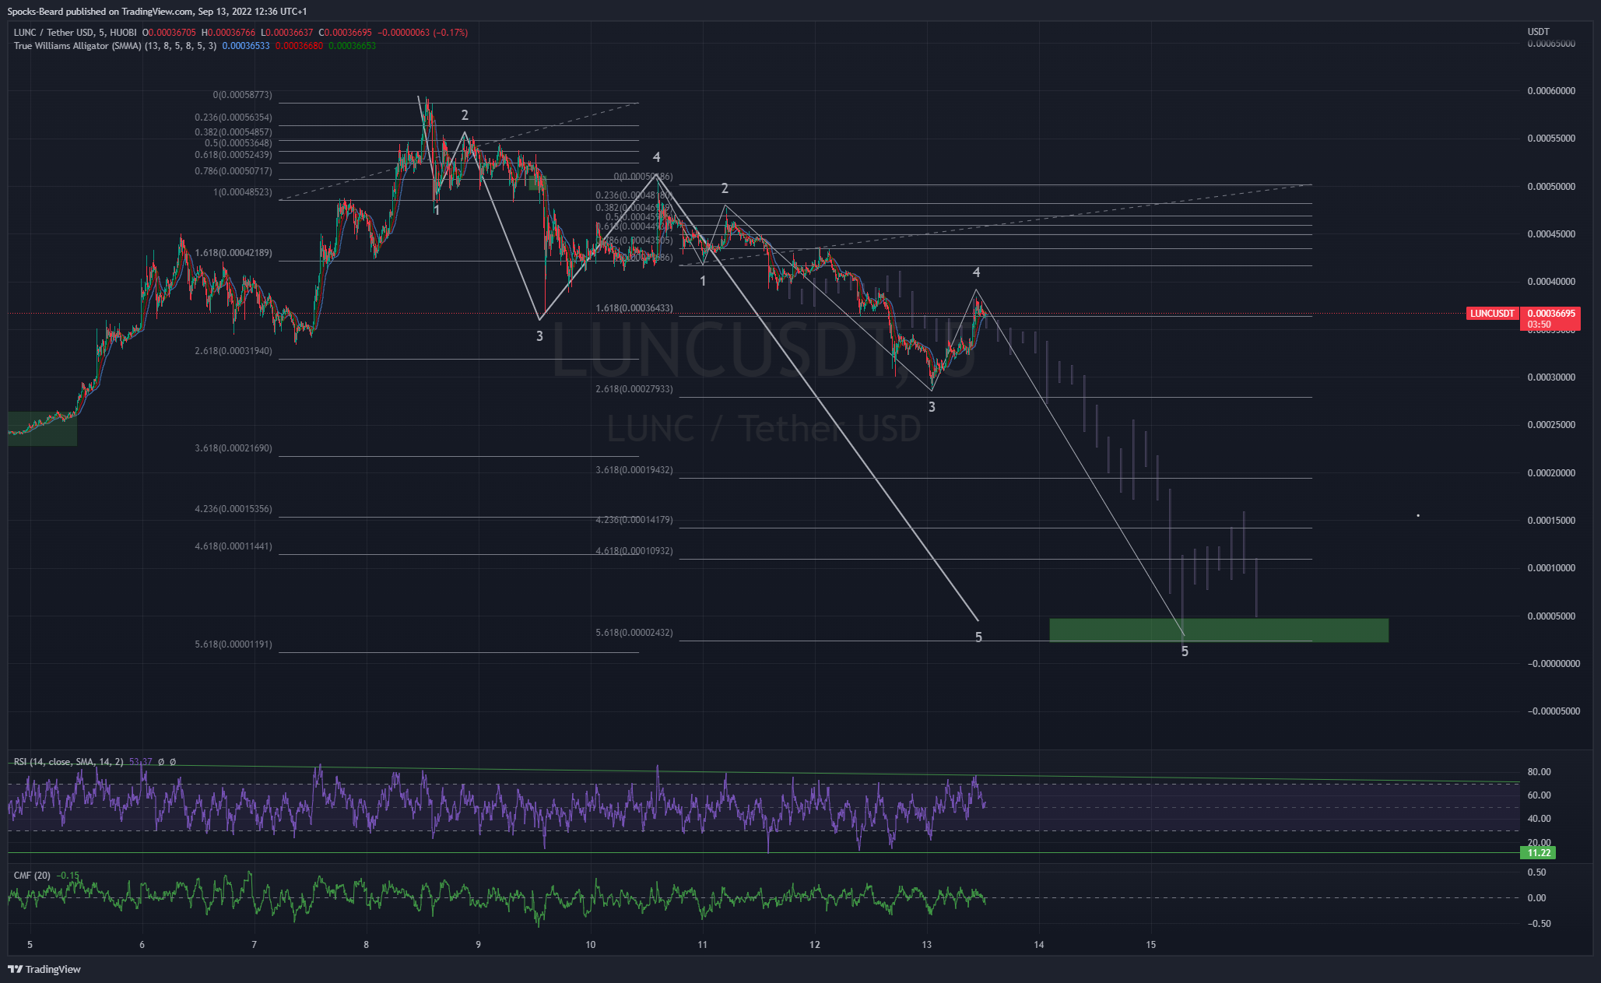This screenshot has width=1601, height=983.
Task: Click the 0.00050000 price axis label
Action: pos(1551,187)
